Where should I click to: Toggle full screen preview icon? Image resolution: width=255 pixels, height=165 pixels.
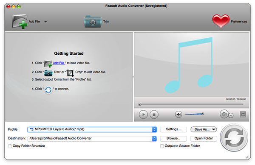point(243,115)
